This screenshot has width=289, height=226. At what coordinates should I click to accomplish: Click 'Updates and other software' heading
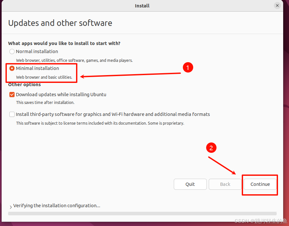[x=60, y=23]
